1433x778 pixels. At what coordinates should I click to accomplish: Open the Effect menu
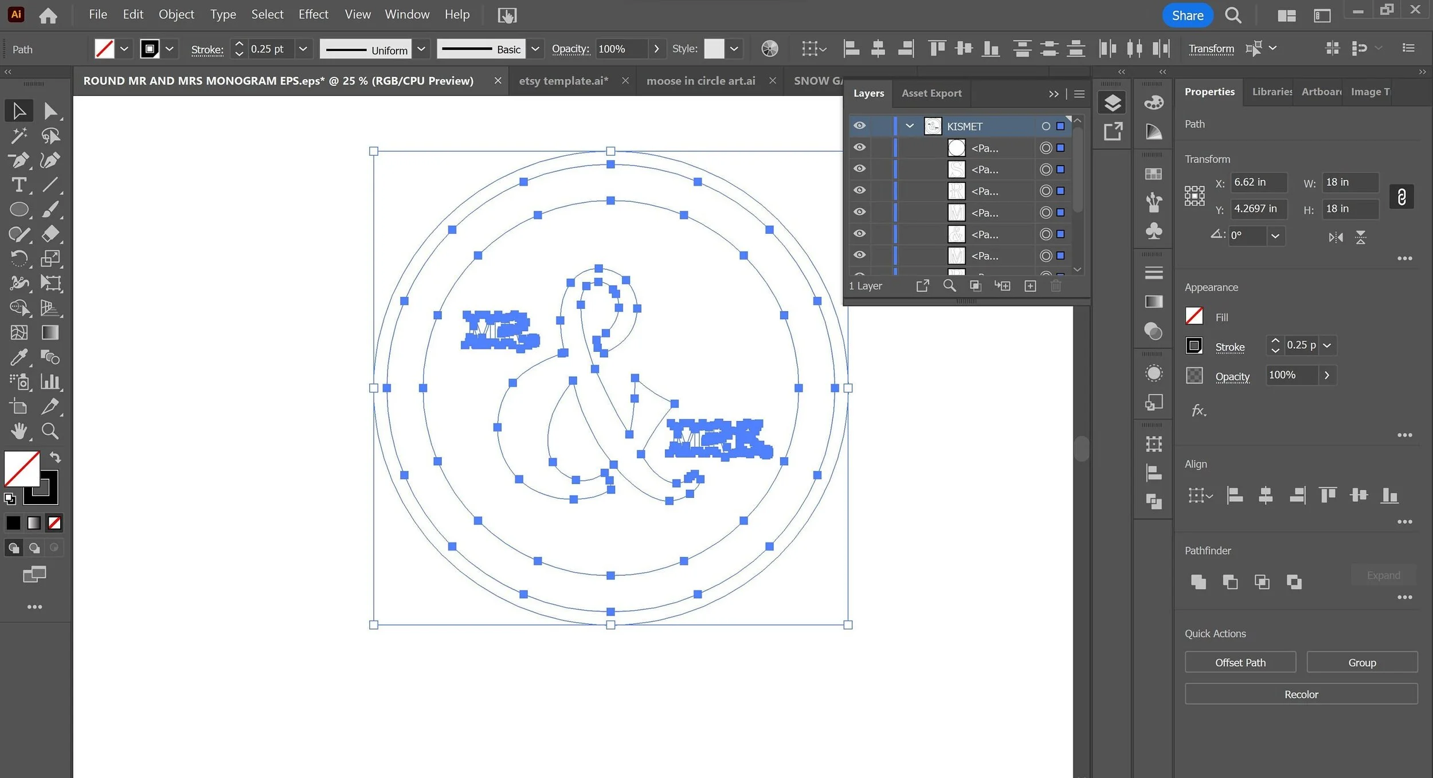[x=313, y=14]
